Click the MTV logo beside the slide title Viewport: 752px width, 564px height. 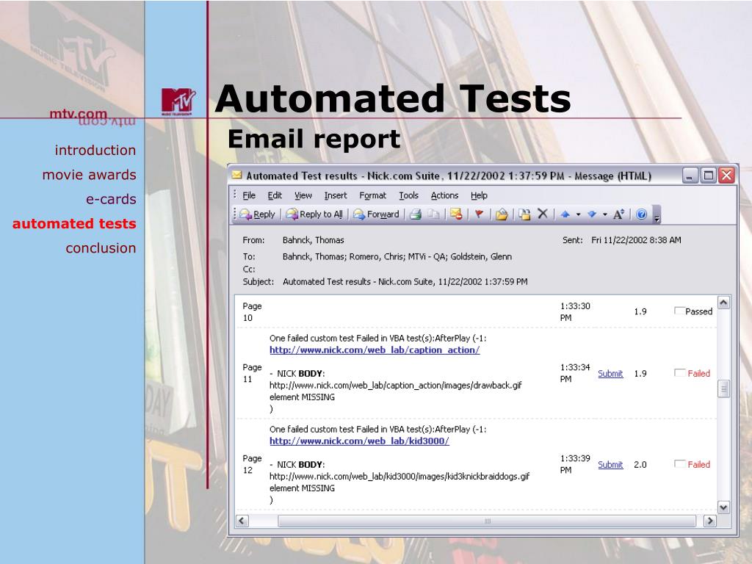click(x=178, y=101)
